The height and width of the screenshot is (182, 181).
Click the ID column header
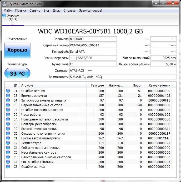coord(15,85)
